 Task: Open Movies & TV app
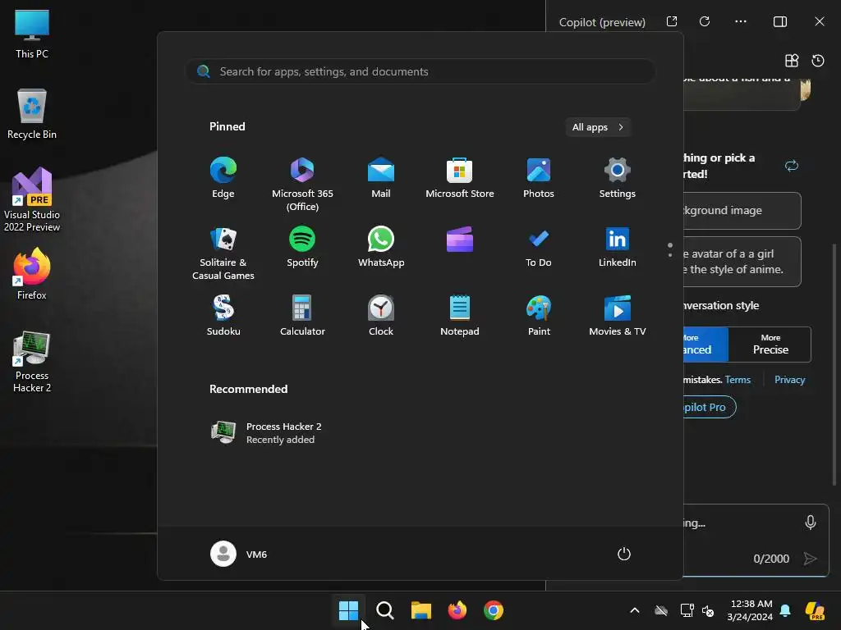(x=618, y=316)
